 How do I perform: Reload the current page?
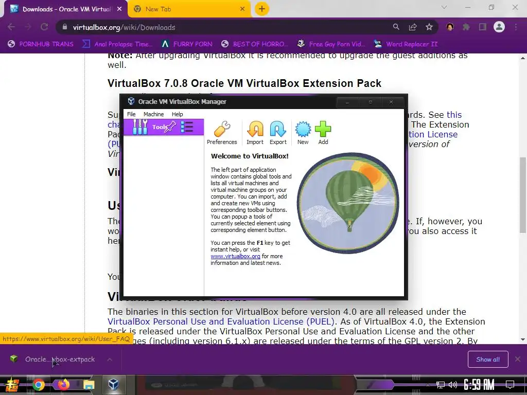tap(44, 27)
